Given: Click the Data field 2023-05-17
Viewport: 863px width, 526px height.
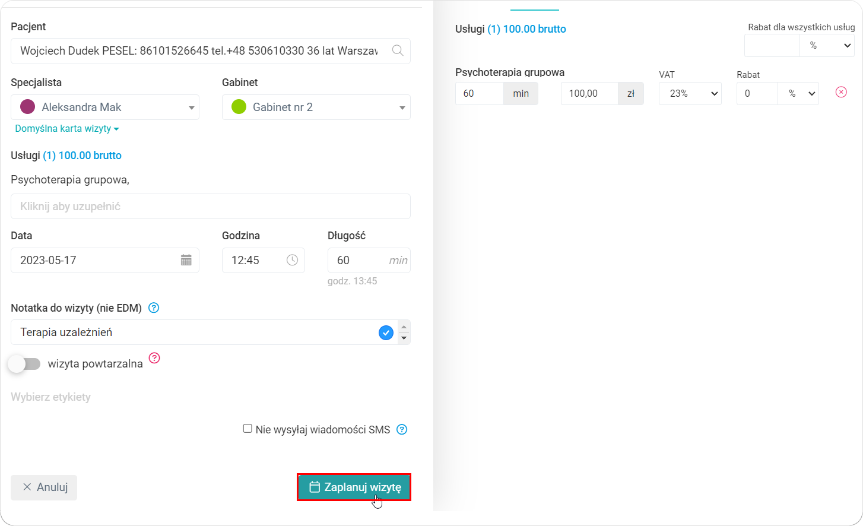Looking at the screenshot, I should [x=105, y=260].
